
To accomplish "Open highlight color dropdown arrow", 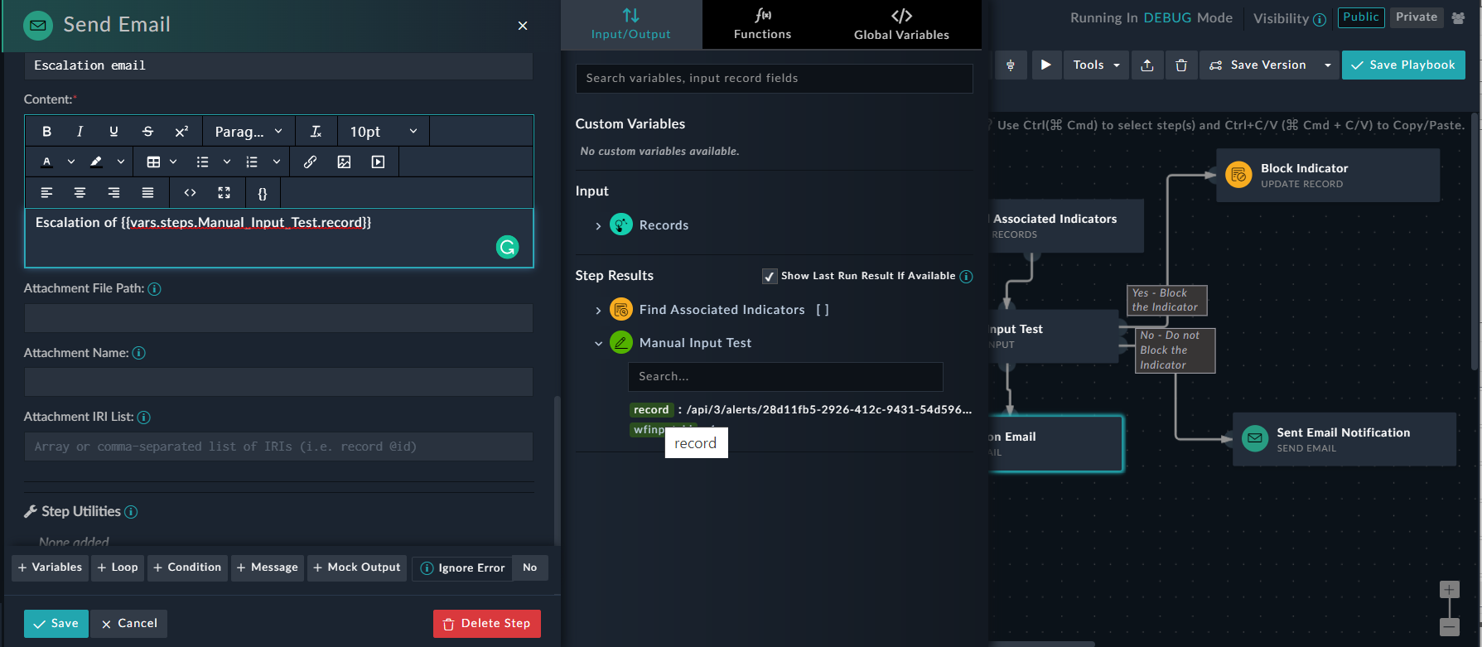I will point(121,162).
